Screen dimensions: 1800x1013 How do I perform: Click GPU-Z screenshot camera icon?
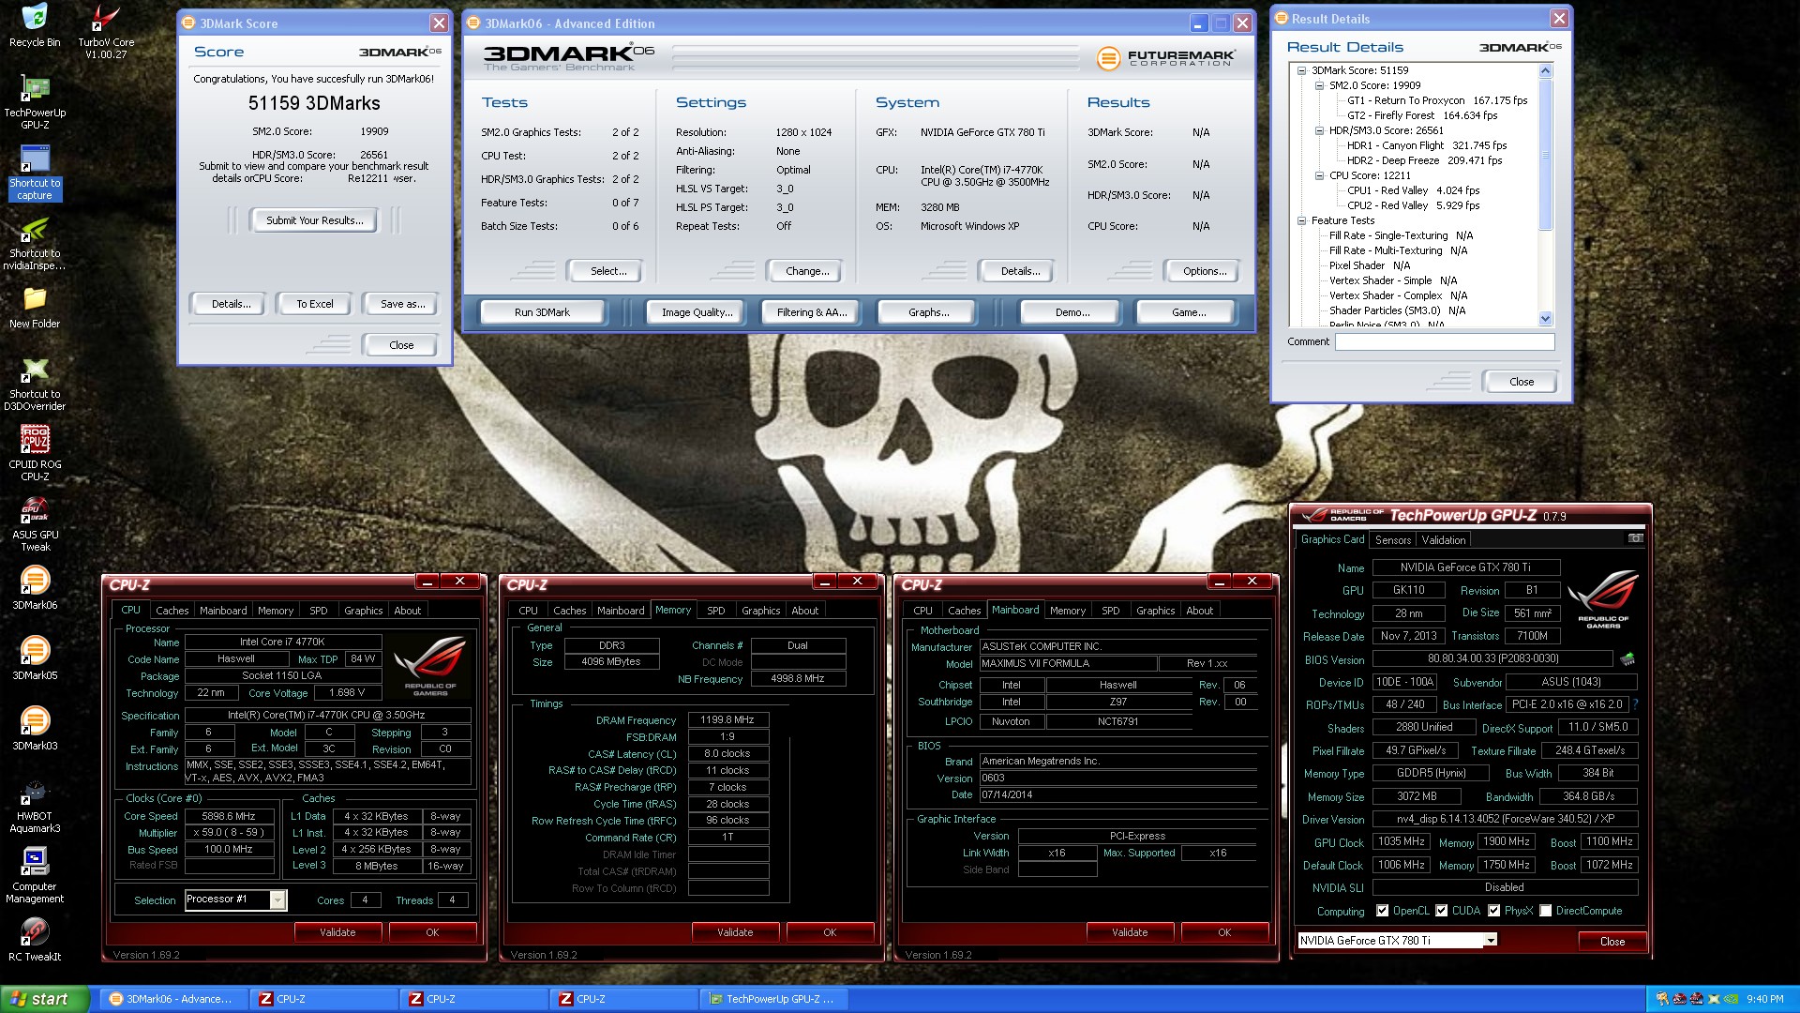pos(1635,538)
